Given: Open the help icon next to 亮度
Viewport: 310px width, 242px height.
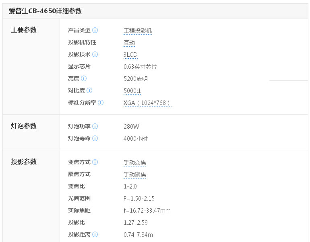Looking at the screenshot, I should [84, 78].
